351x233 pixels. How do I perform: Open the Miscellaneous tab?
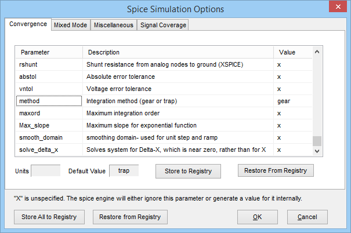pos(114,25)
